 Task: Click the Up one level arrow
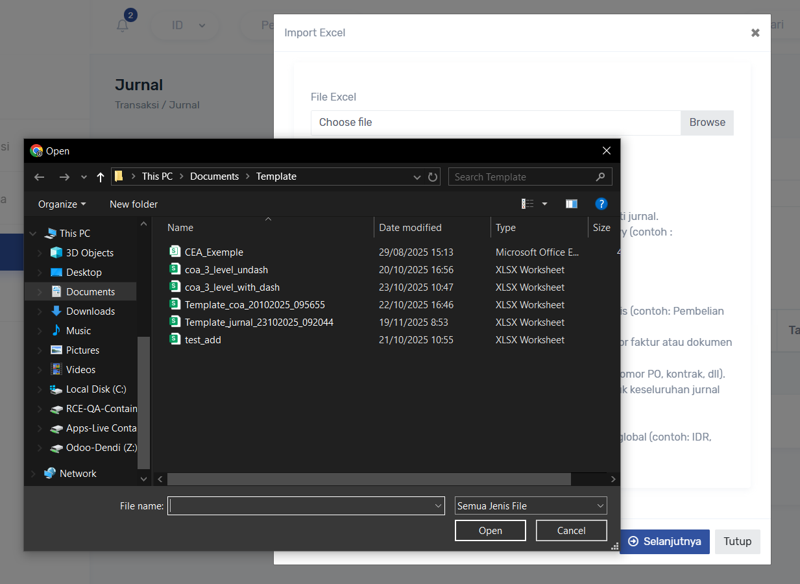(101, 177)
